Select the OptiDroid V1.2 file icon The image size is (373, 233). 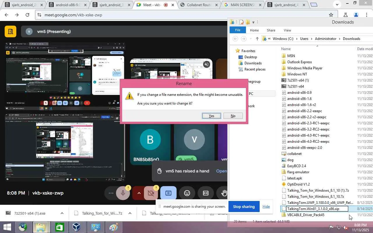pos(284,184)
